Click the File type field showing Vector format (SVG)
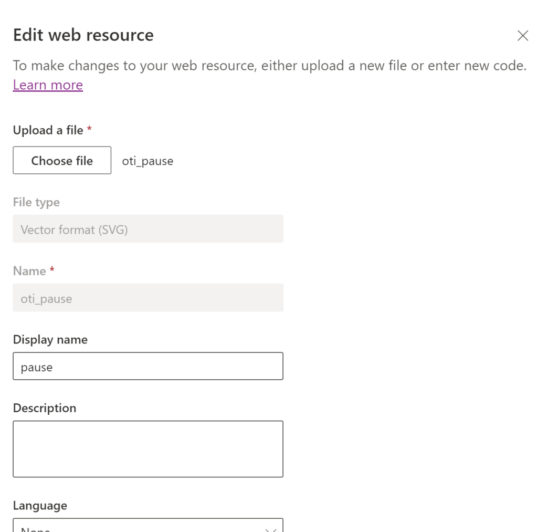The height and width of the screenshot is (532, 537). 148,229
